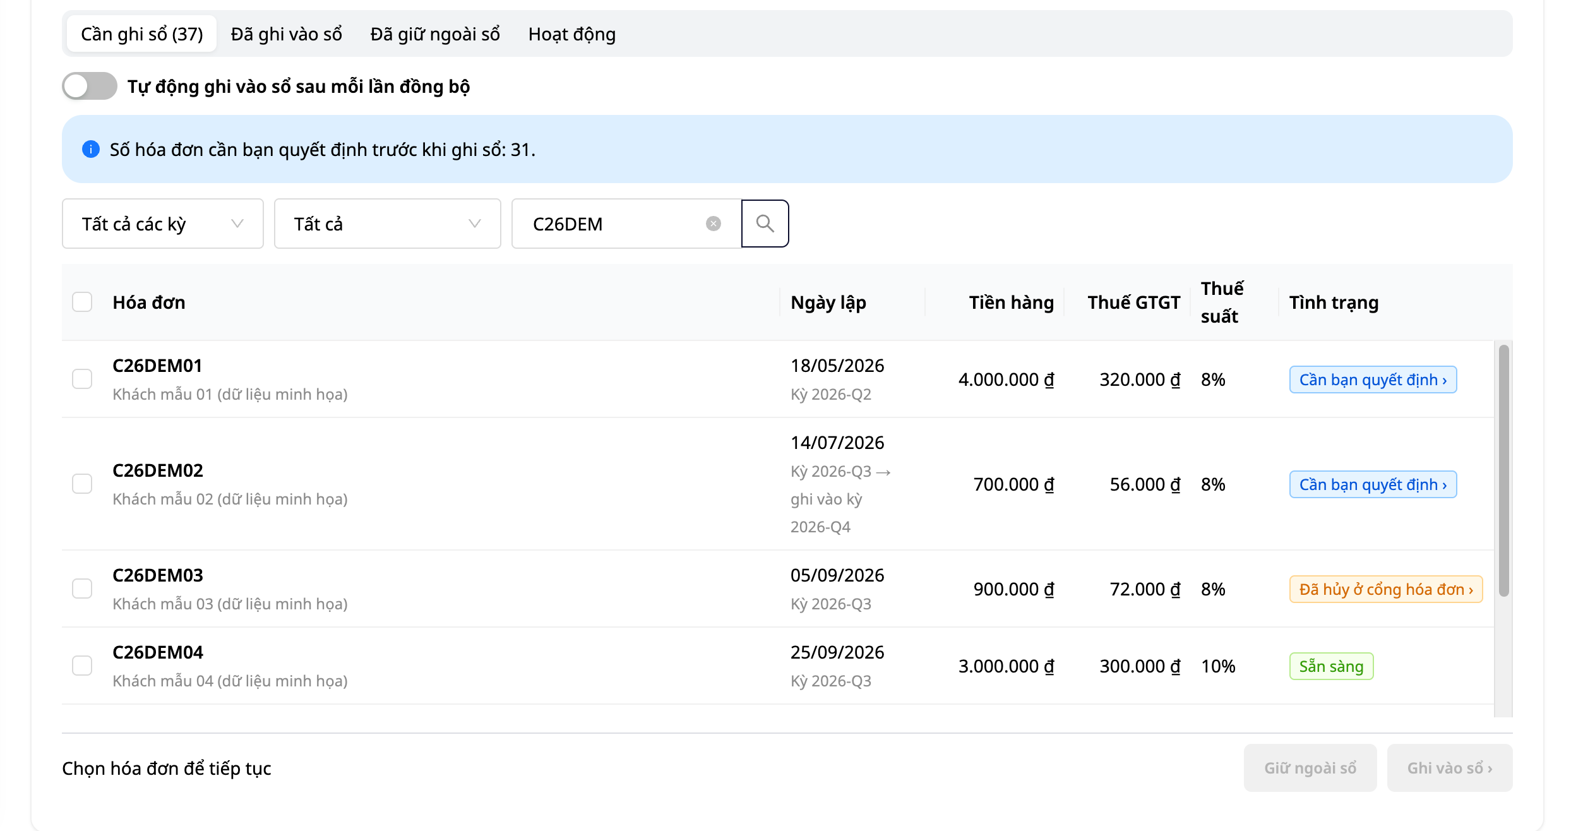Open 'Cần bạn quyết định' tag for C26DEM02
Image resolution: width=1571 pixels, height=831 pixels.
coord(1373,484)
